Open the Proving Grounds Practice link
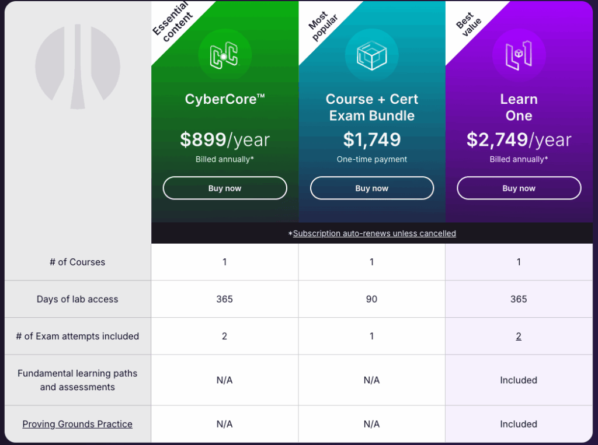Image resolution: width=598 pixels, height=445 pixels. tap(78, 424)
